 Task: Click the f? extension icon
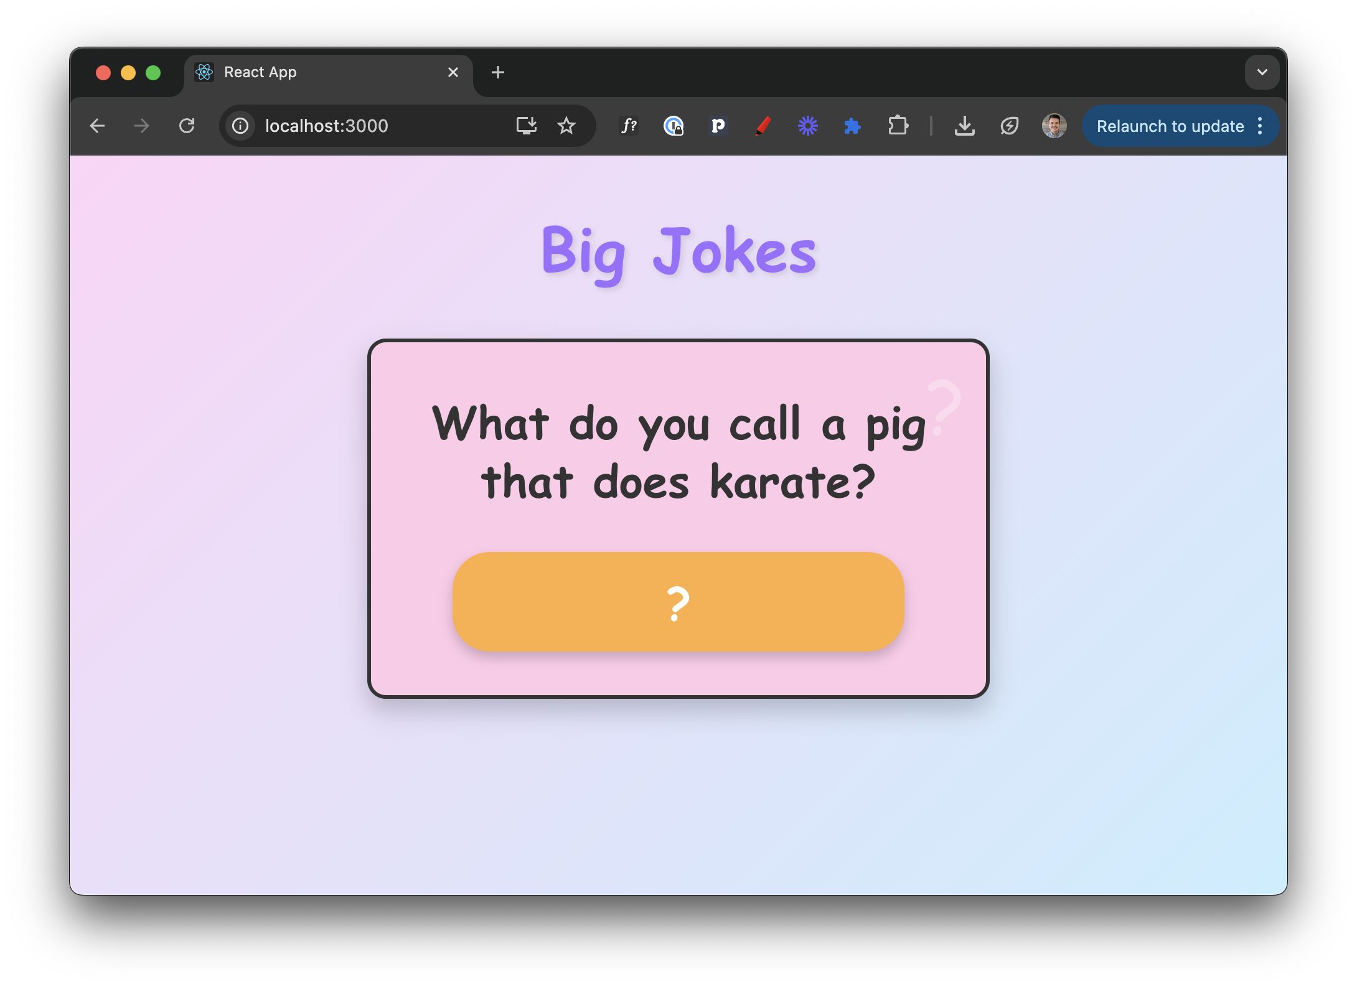click(x=629, y=126)
